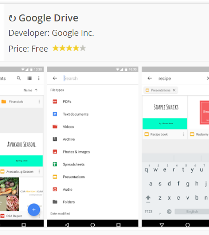The image size is (209, 235).
Task: Click the CSA Report PDF icon
Action: coord(2,216)
